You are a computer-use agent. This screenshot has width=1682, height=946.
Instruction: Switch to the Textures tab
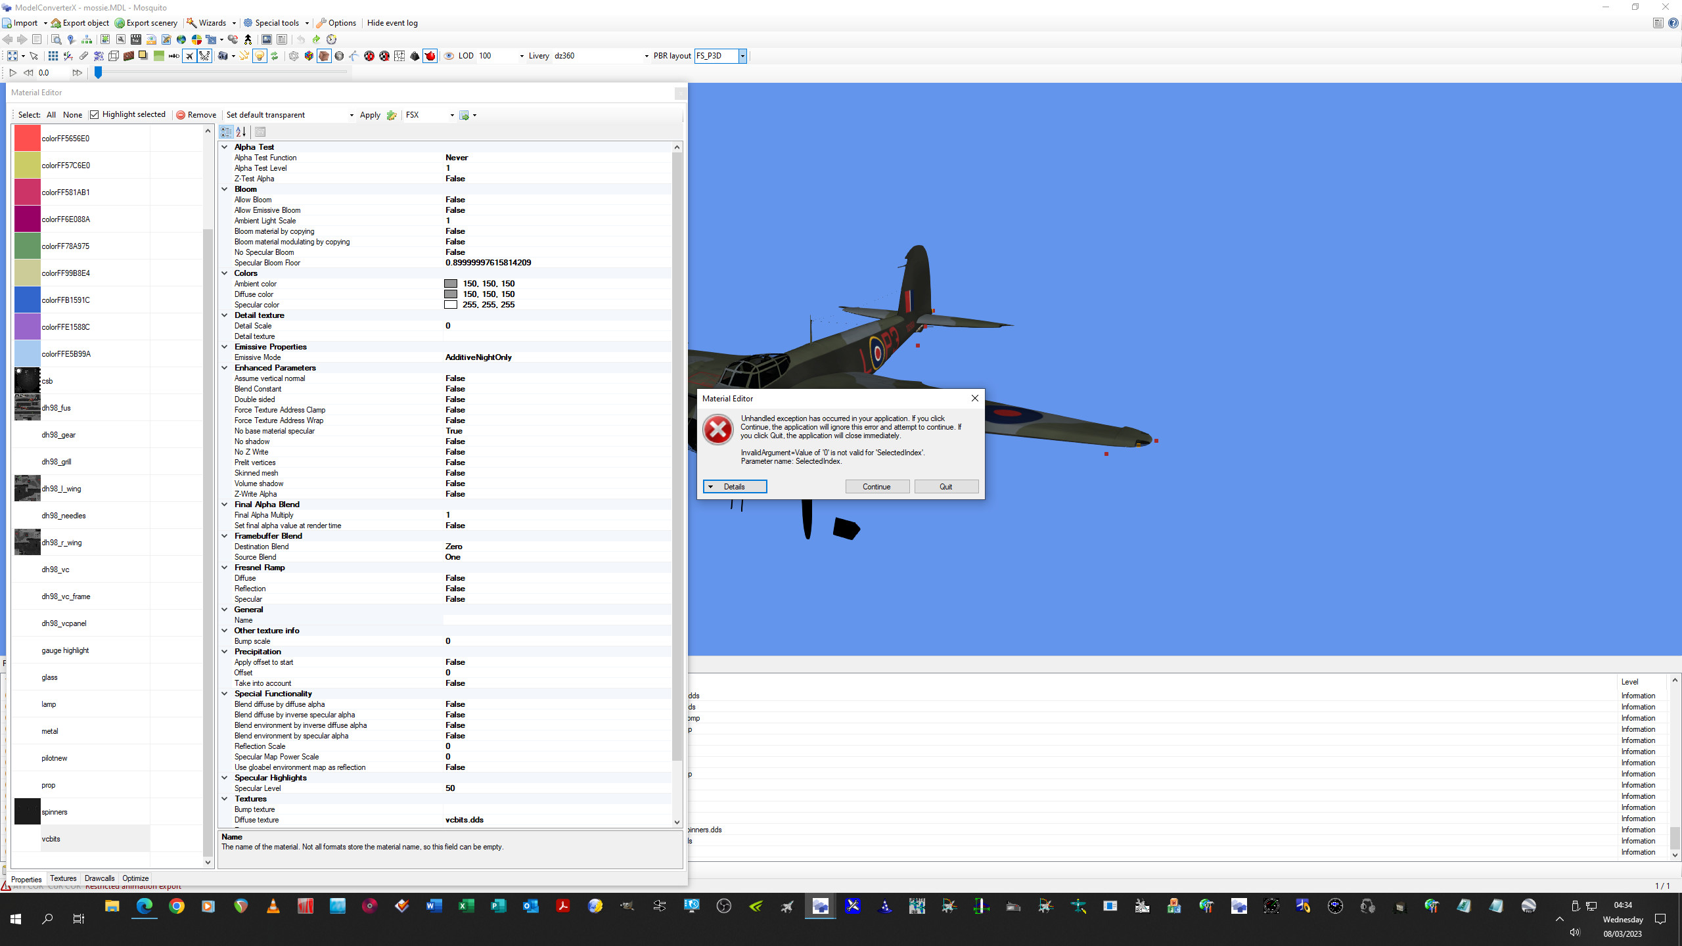(x=63, y=878)
